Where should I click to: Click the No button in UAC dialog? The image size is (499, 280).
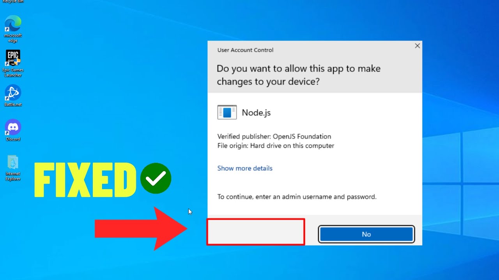[366, 234]
